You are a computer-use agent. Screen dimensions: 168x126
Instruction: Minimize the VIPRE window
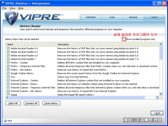155,3
